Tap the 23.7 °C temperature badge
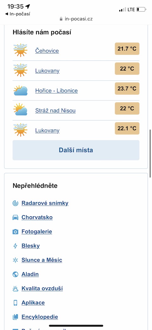This screenshot has height=330, width=152. coord(127,89)
